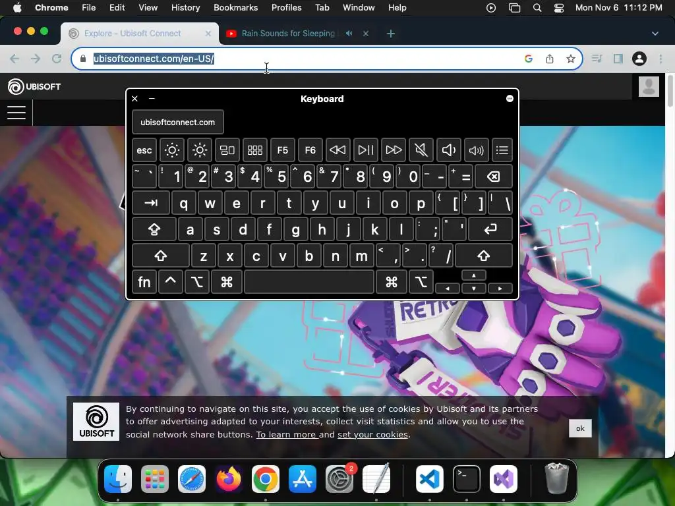Open the Ubisoft account avatar
The width and height of the screenshot is (675, 506).
click(x=649, y=86)
